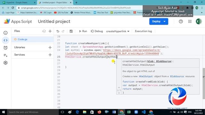Screen dimensions: 205x115
Task: Place cursor on function createNewHyperLink line
Action: coord(87,43)
